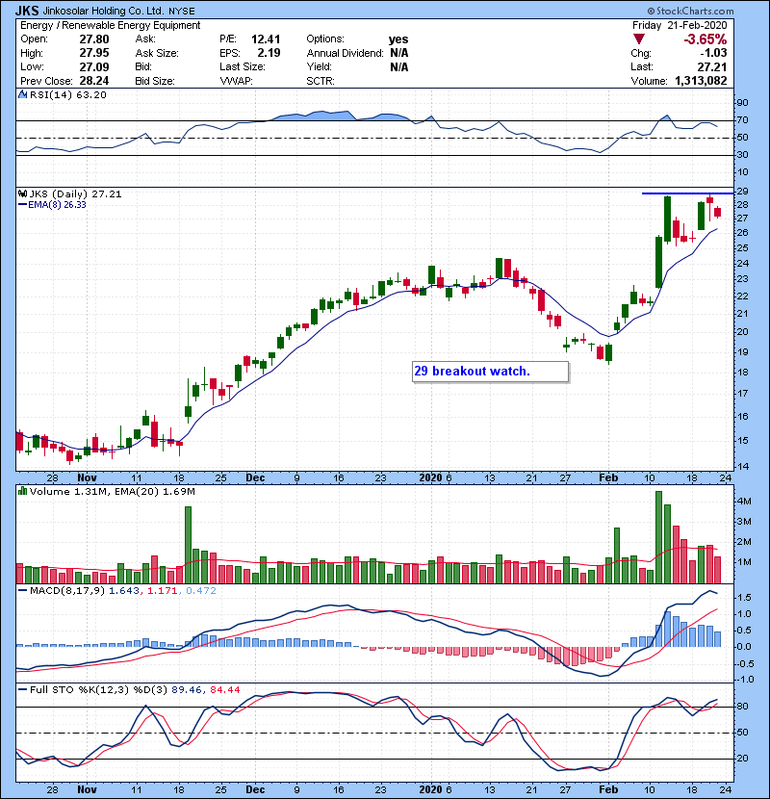The width and height of the screenshot is (770, 799).
Task: Click the Volume 1.31M, EMA(20) 1.69M label
Action: (112, 491)
